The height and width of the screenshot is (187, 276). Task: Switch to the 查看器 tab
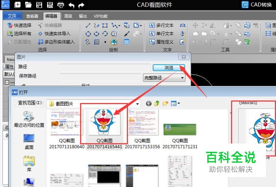coord(32,16)
